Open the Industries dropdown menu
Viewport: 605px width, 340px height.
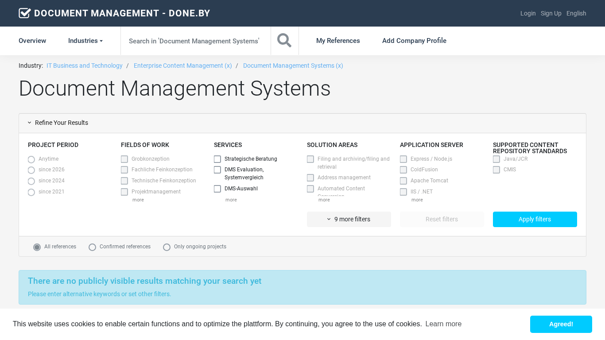point(85,41)
